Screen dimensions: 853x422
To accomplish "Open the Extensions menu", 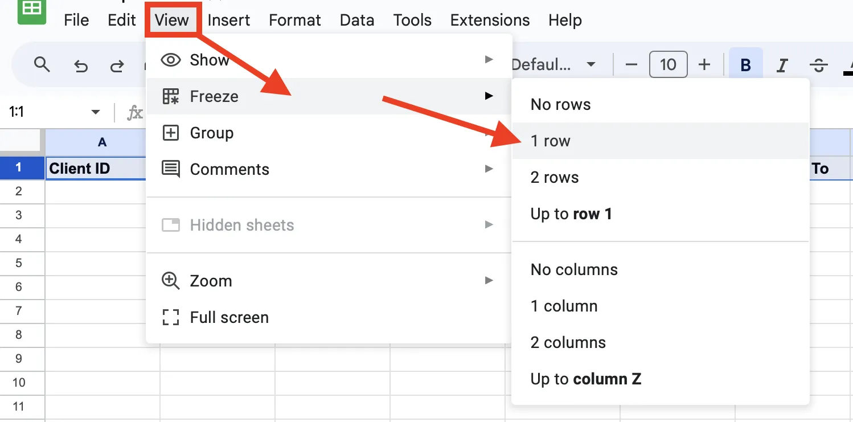I will (490, 20).
